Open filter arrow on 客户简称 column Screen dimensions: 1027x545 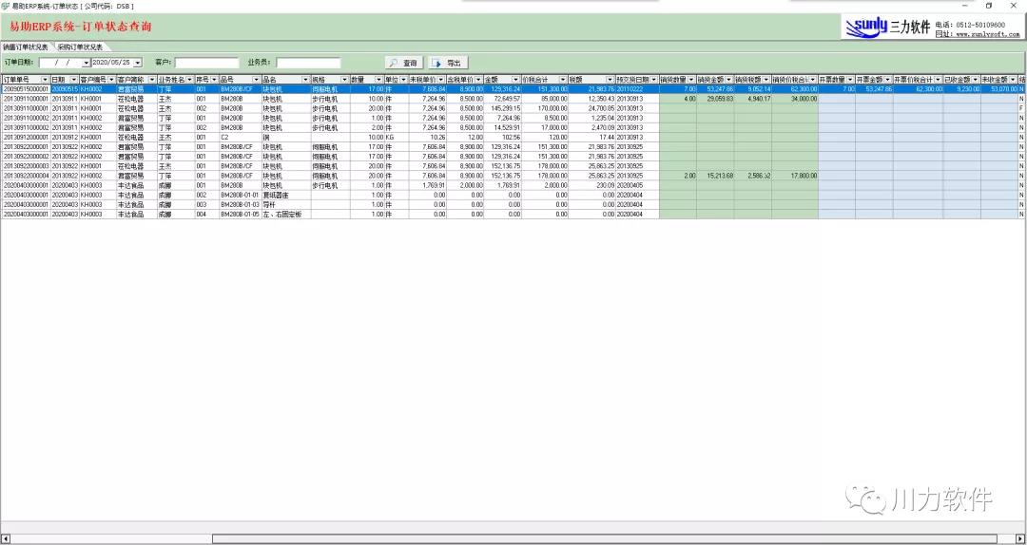coord(151,80)
